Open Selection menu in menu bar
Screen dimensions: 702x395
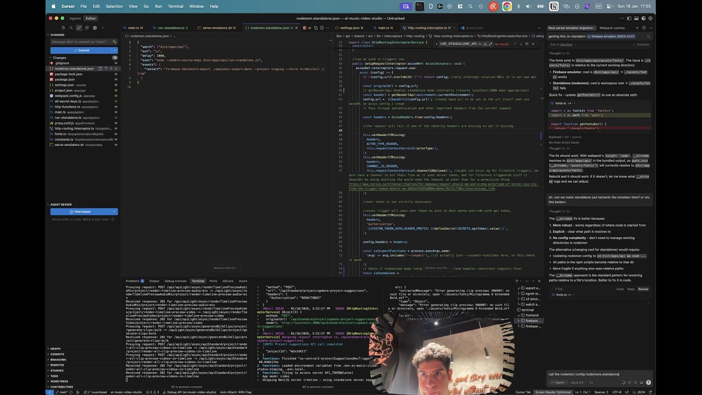point(114,7)
